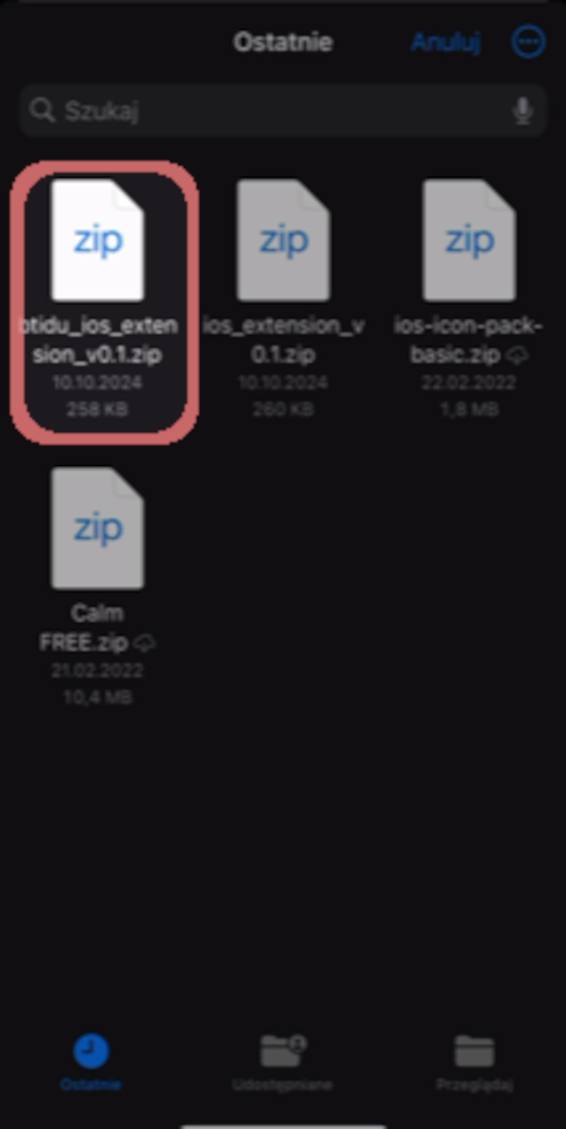Open the Przeglądaj folder icon
The image size is (566, 1129).
[474, 1052]
